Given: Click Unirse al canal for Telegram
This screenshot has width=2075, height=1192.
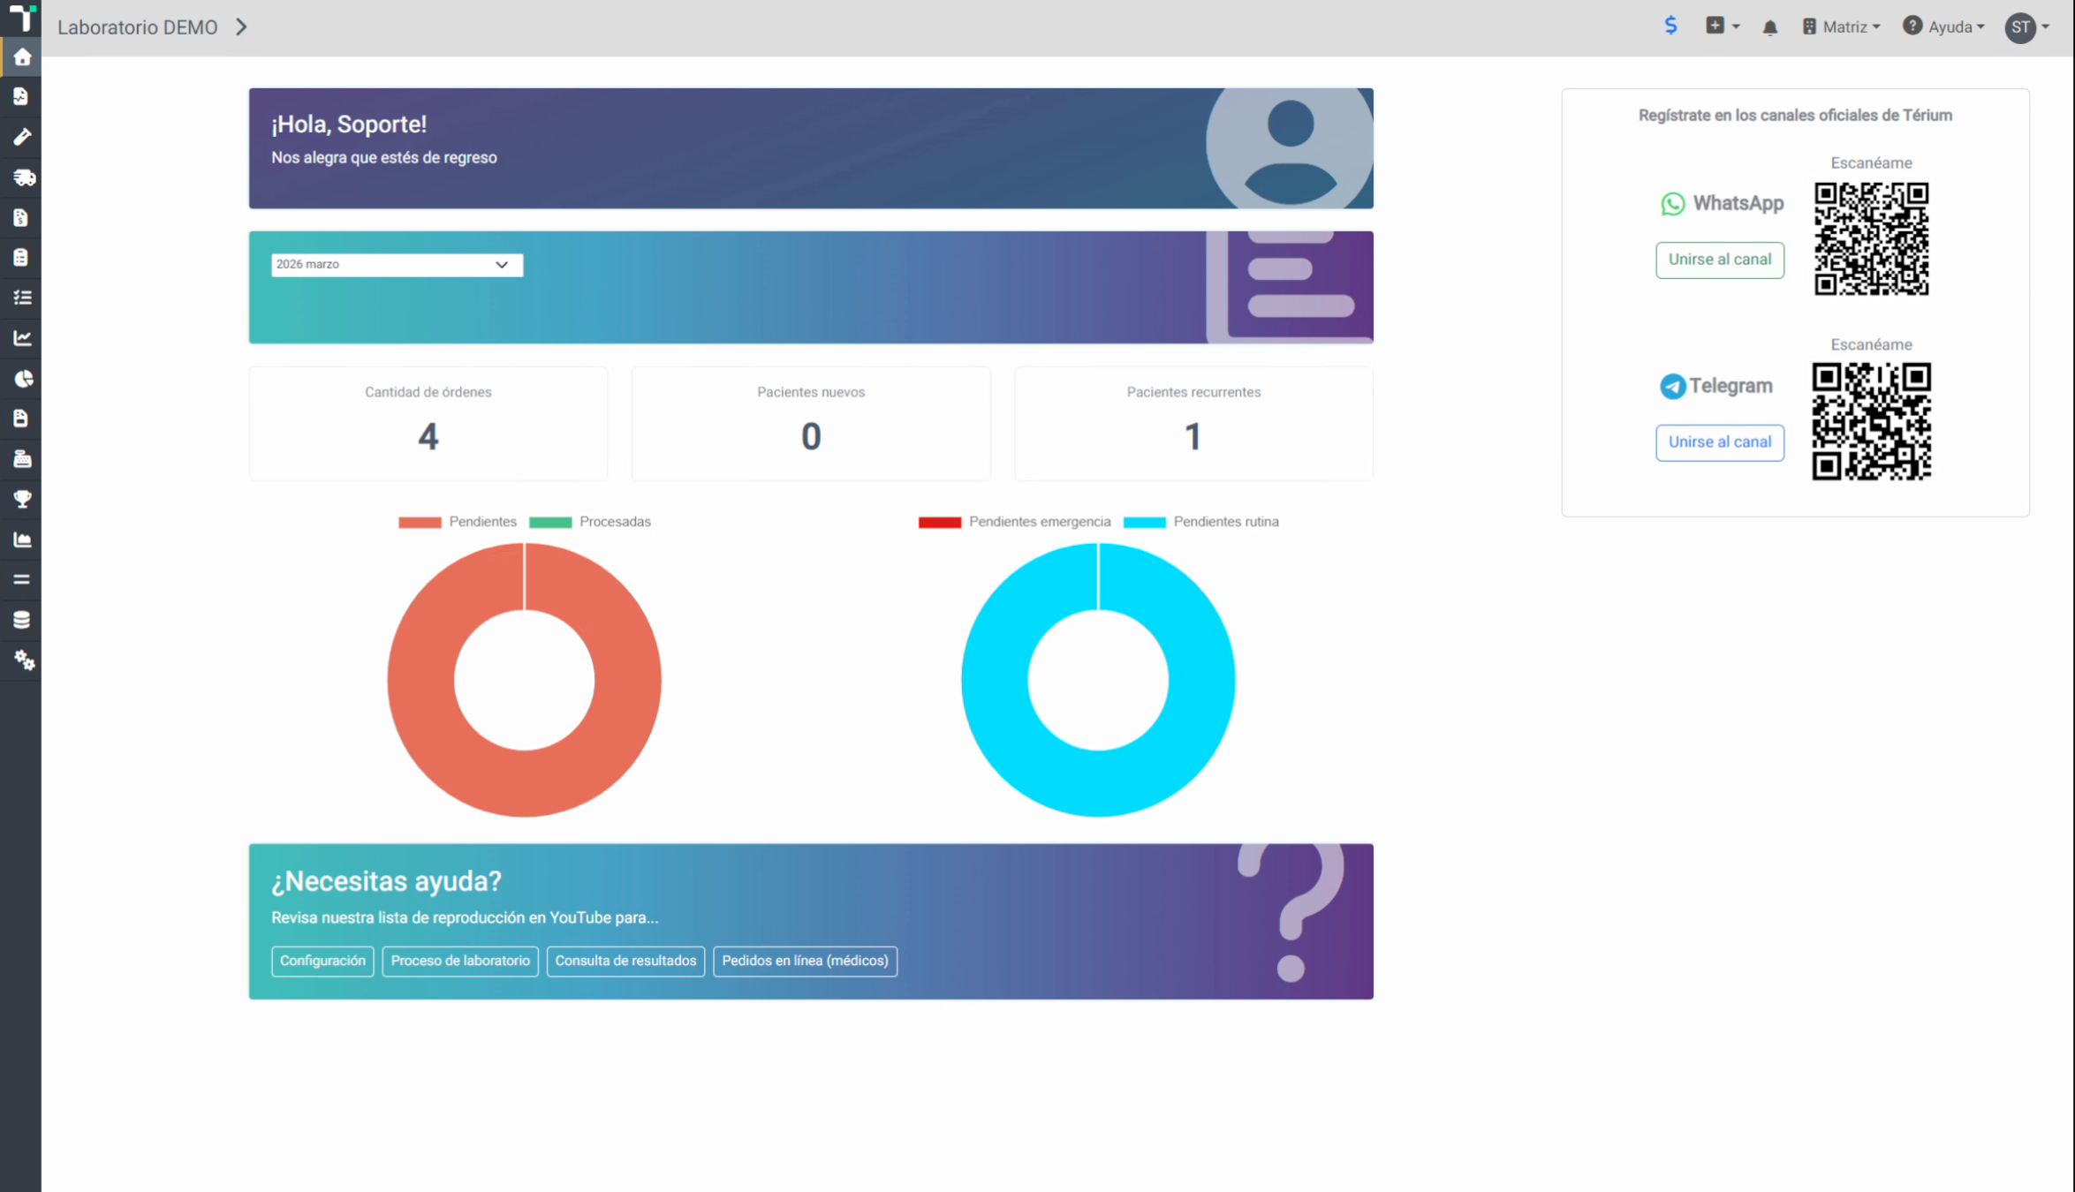Looking at the screenshot, I should [x=1719, y=442].
